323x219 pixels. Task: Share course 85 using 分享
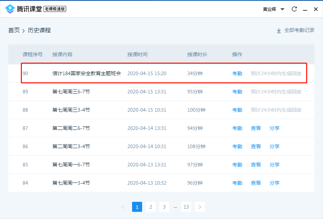274,165
